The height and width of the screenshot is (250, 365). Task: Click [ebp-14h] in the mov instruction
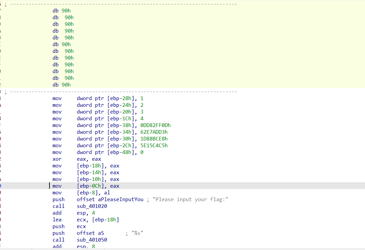click(x=90, y=173)
